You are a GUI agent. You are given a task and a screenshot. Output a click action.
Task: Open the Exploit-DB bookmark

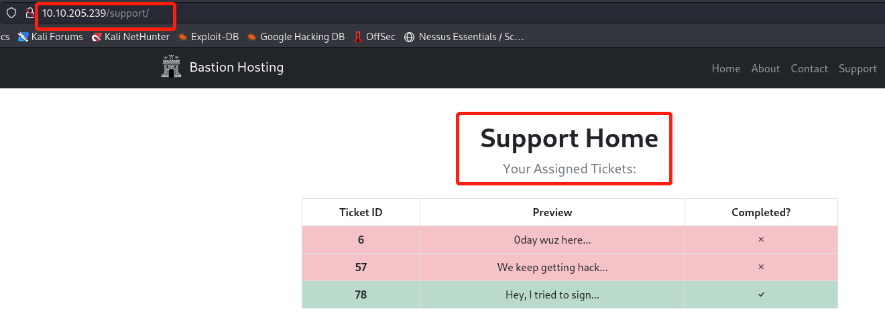208,37
